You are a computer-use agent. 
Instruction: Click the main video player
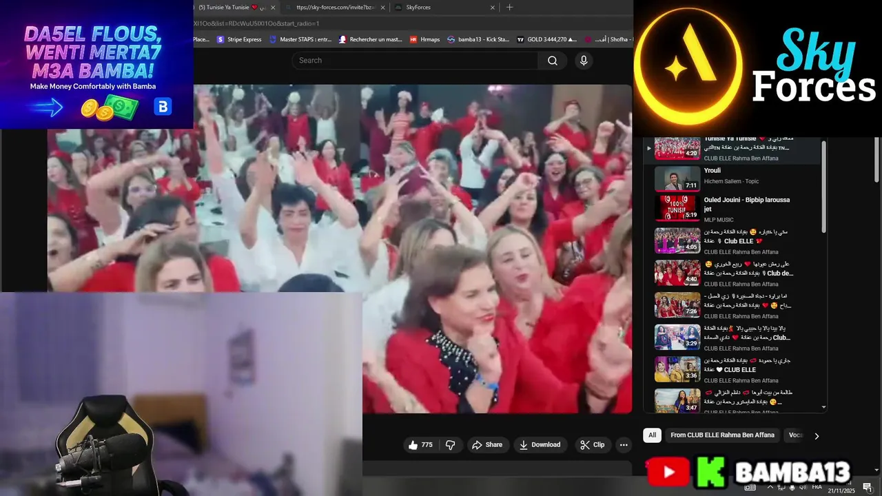pyautogui.click(x=340, y=249)
